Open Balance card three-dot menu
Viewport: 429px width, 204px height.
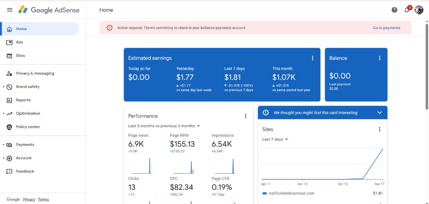[380, 58]
